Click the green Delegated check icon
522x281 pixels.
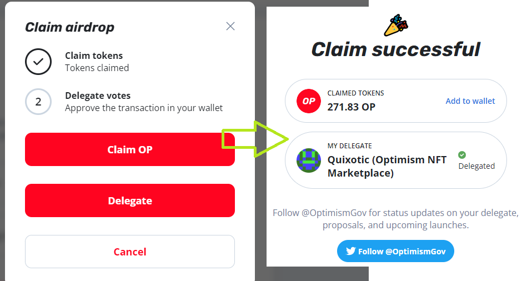click(462, 155)
